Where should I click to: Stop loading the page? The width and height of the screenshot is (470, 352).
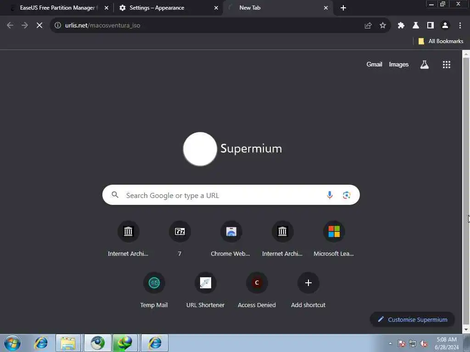click(39, 26)
